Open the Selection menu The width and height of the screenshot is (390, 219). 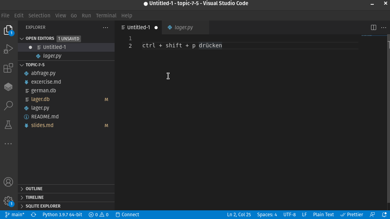(39, 15)
